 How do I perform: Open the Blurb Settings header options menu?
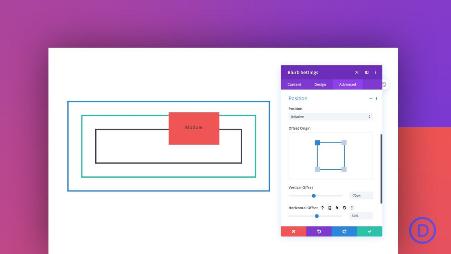pyautogui.click(x=375, y=72)
